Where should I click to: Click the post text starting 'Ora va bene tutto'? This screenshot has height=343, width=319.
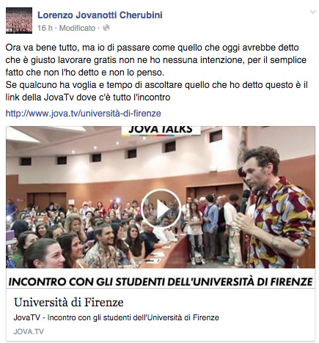[156, 60]
